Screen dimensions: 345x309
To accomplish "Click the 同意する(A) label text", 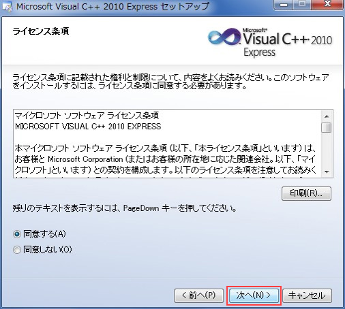I will pos(44,233).
